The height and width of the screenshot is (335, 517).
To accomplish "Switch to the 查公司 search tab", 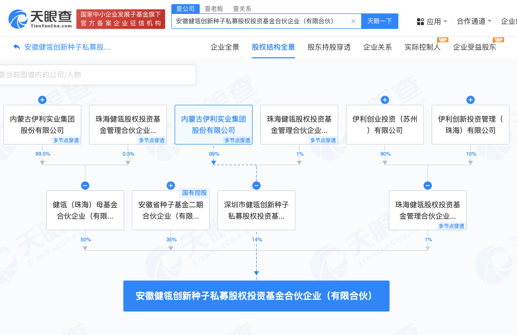I will pos(185,9).
